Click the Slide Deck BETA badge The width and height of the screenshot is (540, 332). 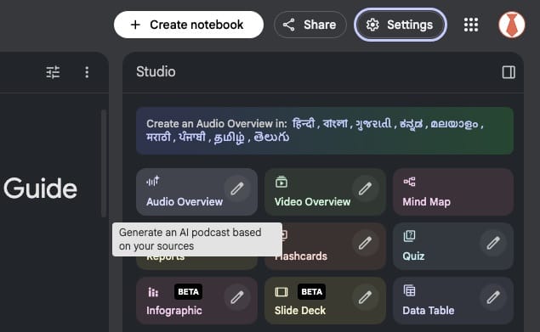(312, 292)
